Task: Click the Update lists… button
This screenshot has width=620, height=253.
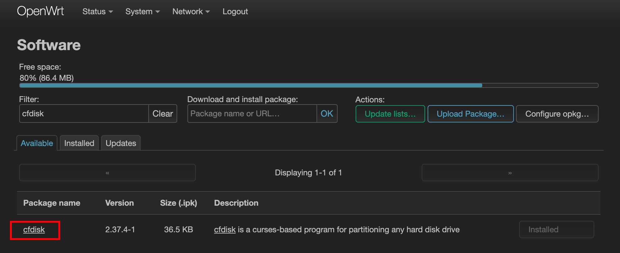Action: coord(390,114)
